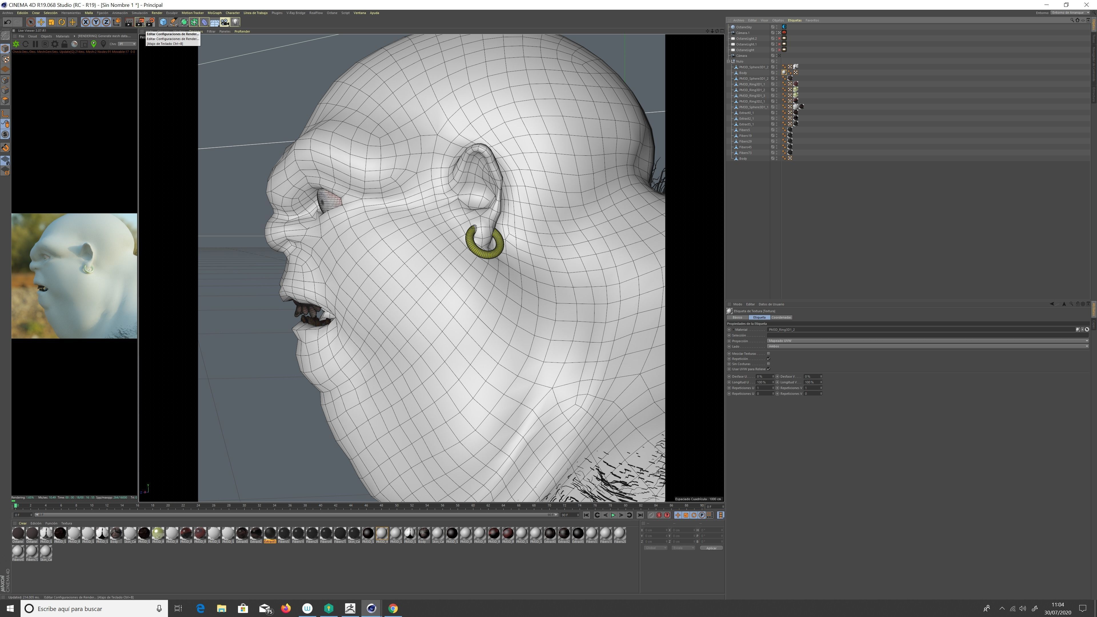
Task: Switch to the Coordenadas tab
Action: (781, 317)
